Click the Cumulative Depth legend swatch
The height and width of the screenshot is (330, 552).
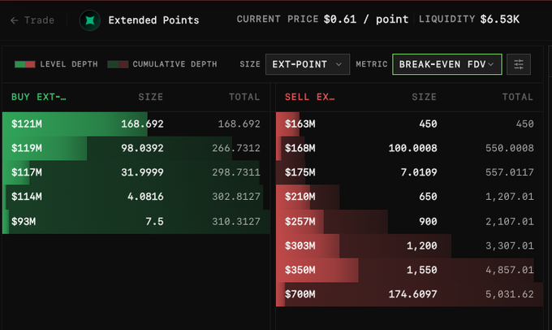pyautogui.click(x=118, y=64)
